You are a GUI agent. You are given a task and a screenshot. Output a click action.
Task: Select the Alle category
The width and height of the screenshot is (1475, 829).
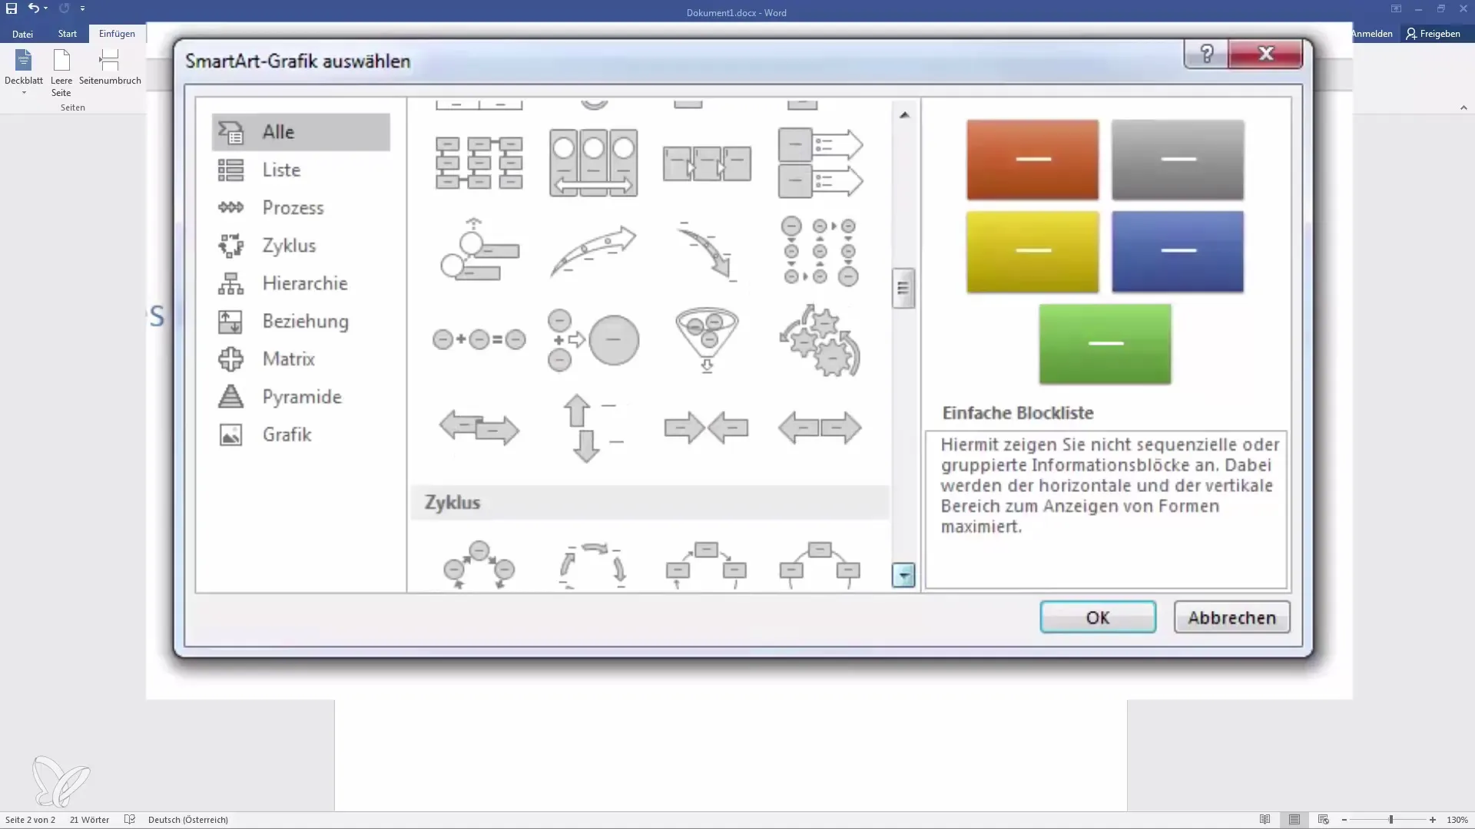click(301, 132)
